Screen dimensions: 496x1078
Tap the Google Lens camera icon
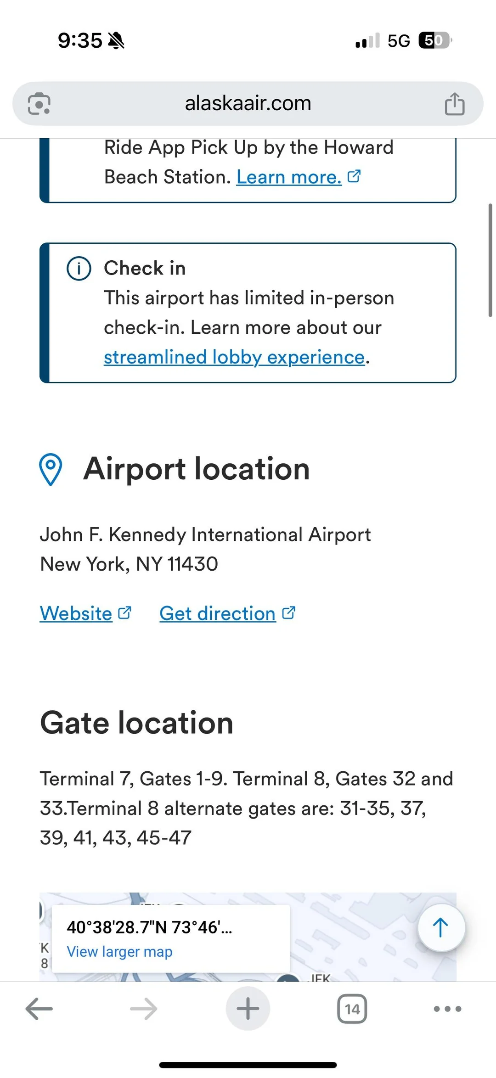tap(39, 104)
